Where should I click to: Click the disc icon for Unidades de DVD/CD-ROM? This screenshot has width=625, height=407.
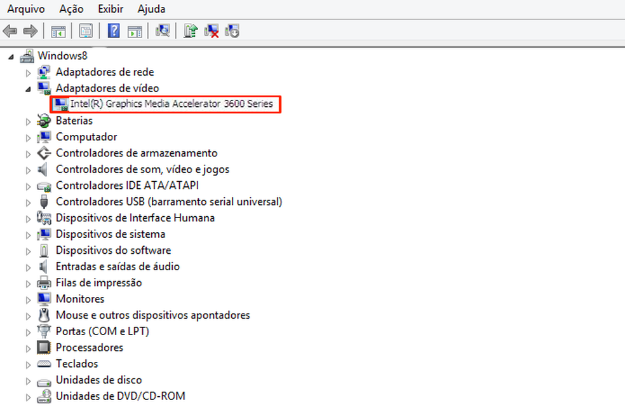click(44, 396)
